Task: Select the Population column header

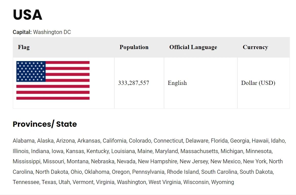Action: [x=134, y=47]
